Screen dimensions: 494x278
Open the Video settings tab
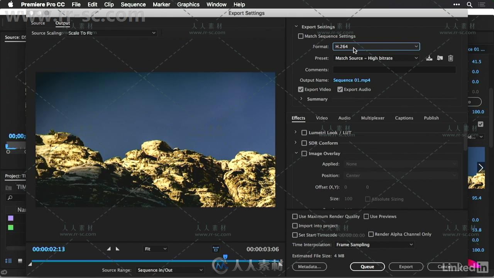pos(321,118)
